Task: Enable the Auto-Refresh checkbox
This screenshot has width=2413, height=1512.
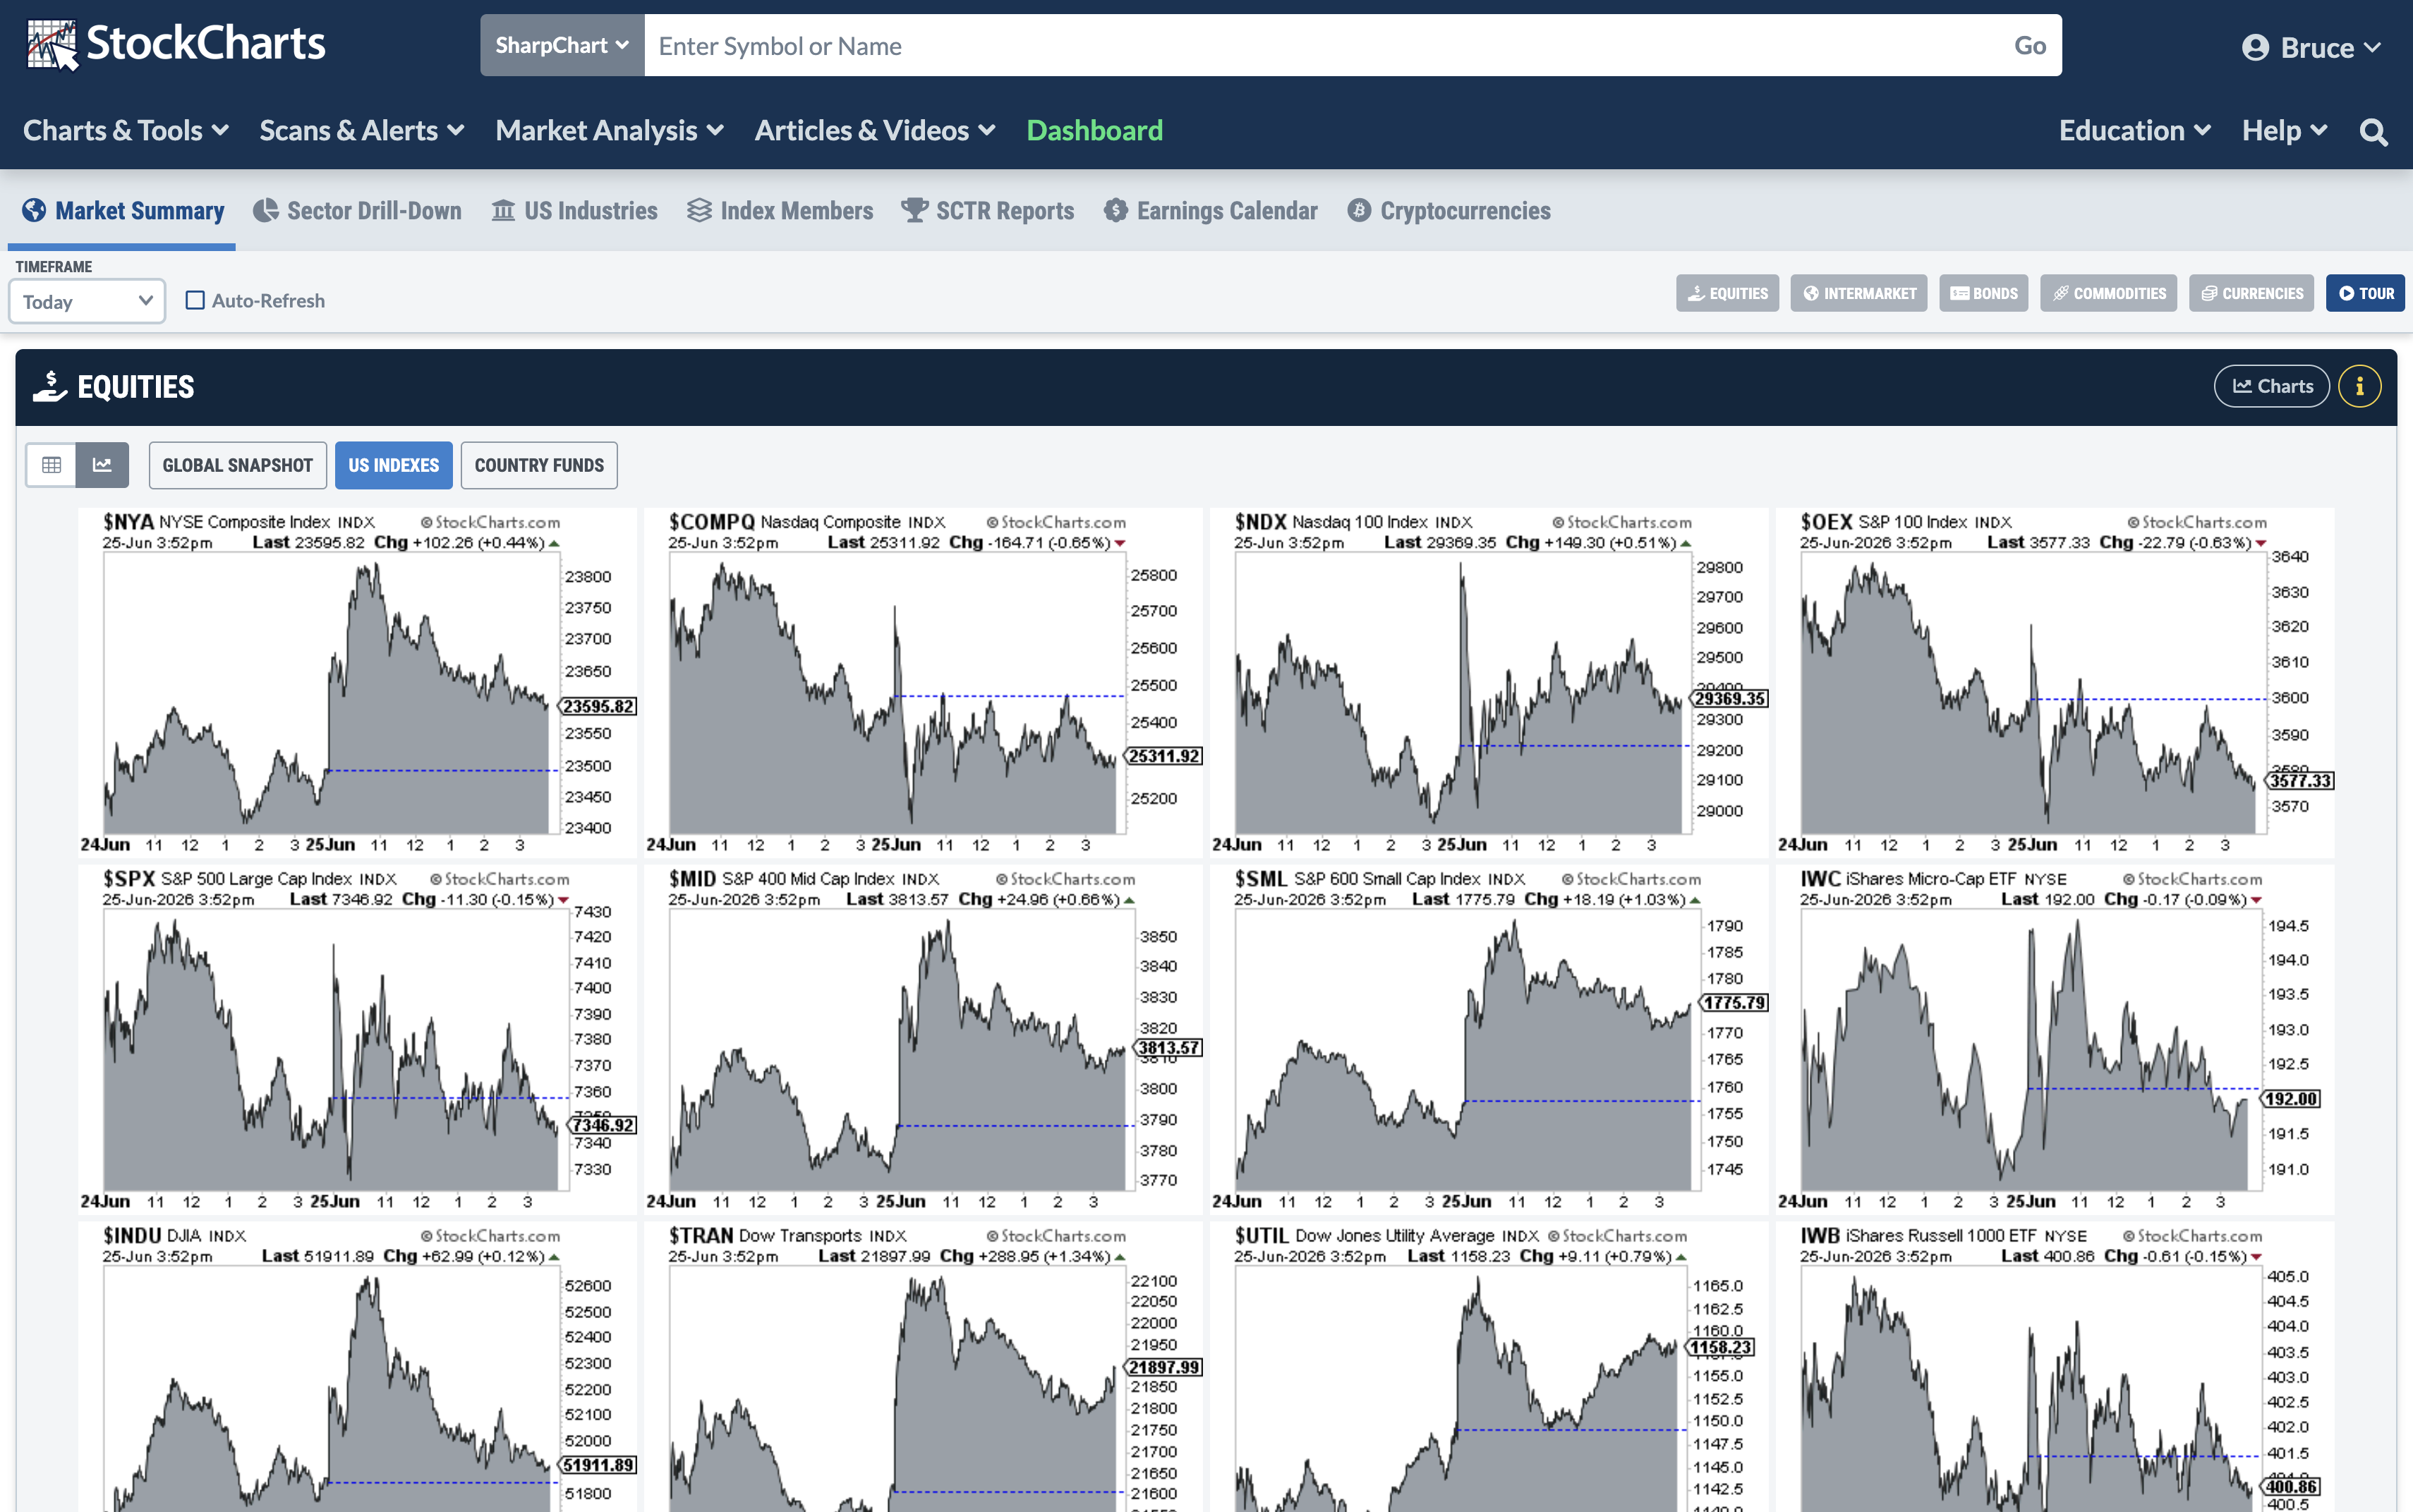Action: [195, 300]
